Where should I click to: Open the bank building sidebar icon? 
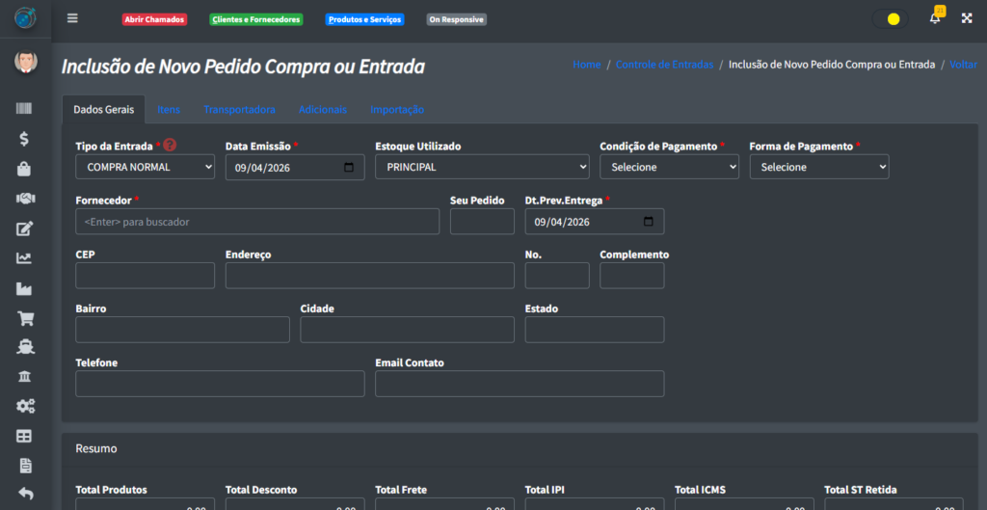tap(25, 376)
